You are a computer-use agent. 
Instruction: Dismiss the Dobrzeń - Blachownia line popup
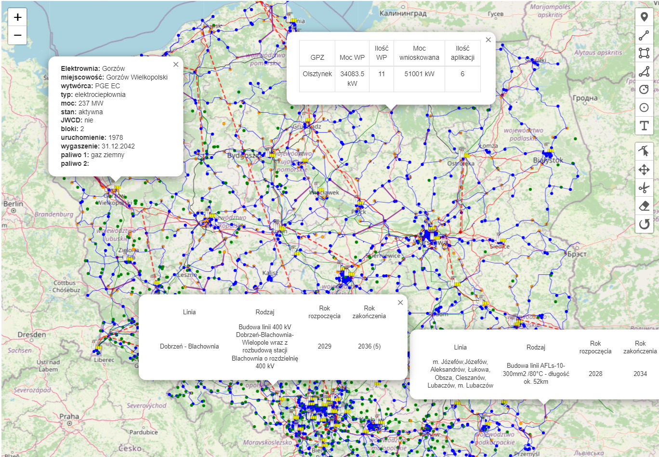click(x=400, y=303)
